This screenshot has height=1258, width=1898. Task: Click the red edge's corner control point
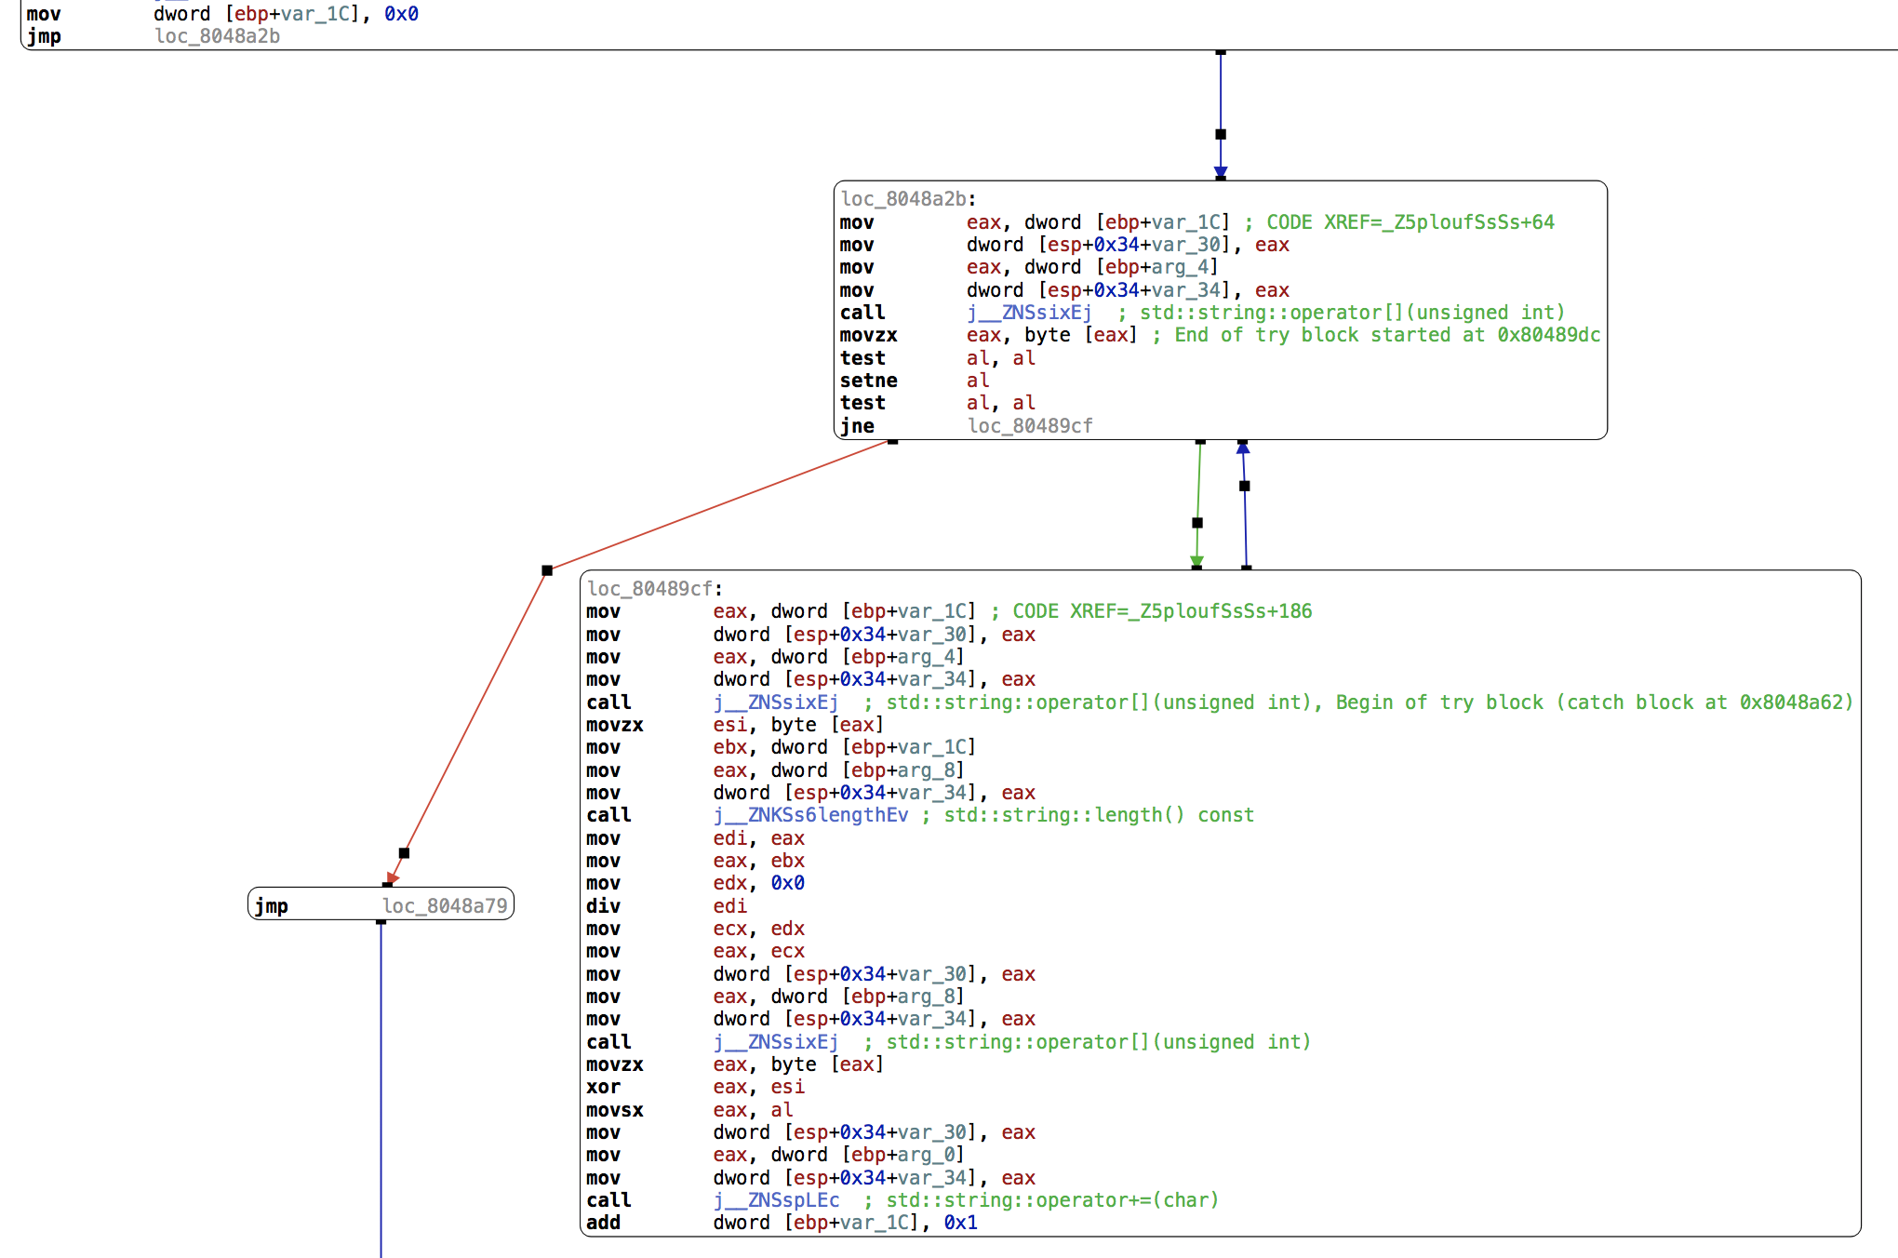pyautogui.click(x=547, y=570)
